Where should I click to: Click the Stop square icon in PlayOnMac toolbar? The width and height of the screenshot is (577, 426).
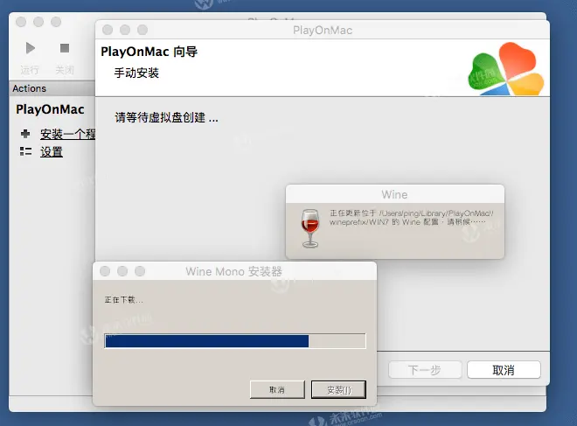65,48
